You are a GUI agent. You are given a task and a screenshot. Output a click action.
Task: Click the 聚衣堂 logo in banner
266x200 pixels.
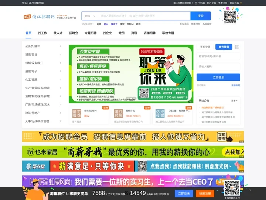(36, 166)
